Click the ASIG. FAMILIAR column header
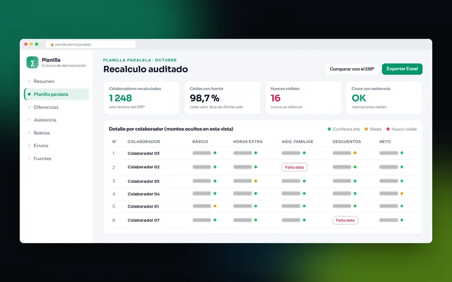 pyautogui.click(x=297, y=142)
